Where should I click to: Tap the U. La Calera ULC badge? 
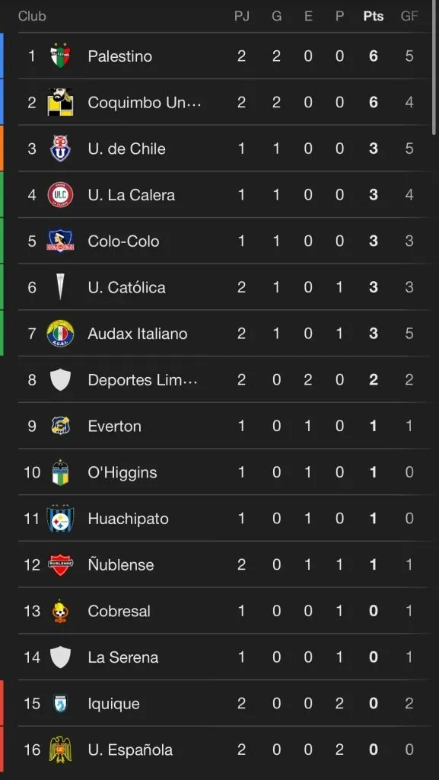click(61, 194)
